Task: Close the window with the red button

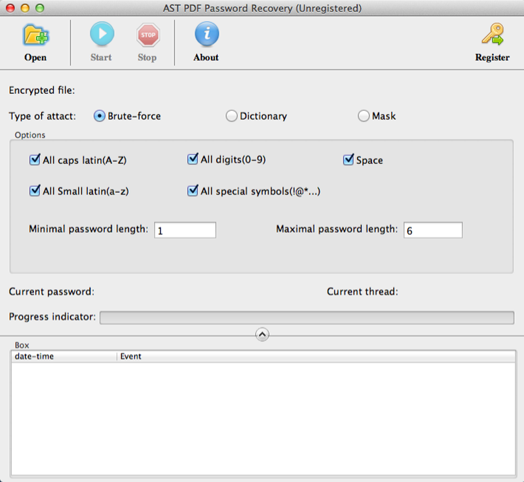Action: [10, 8]
